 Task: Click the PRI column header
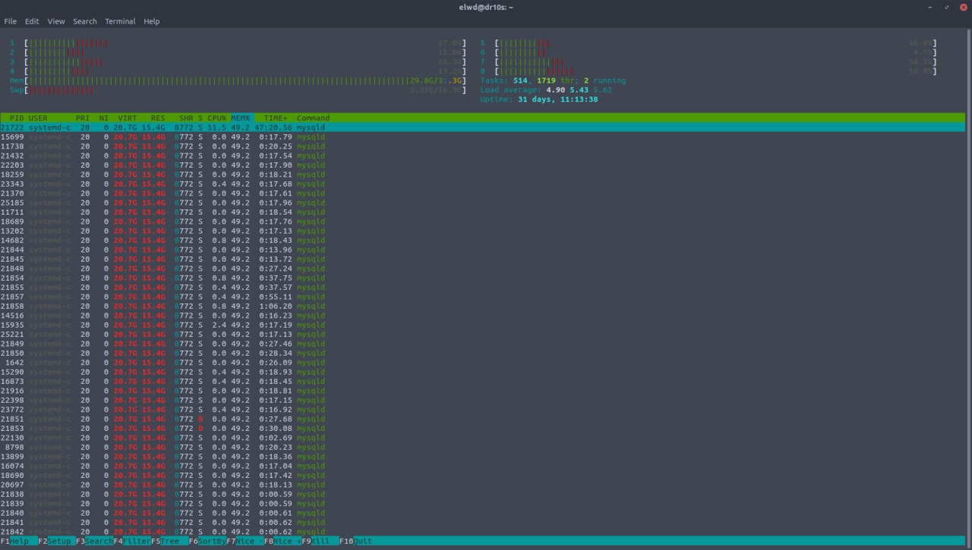[83, 118]
